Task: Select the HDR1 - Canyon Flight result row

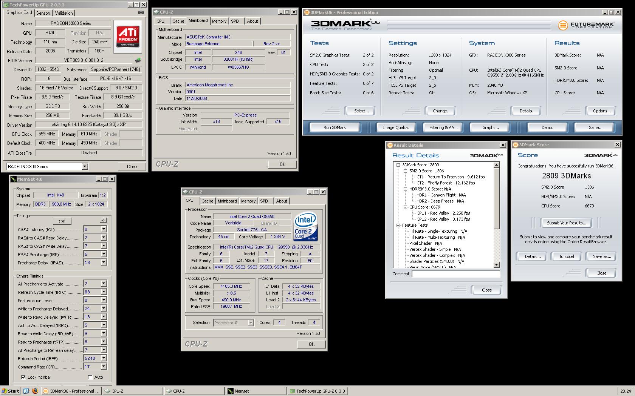Action: tap(441, 195)
